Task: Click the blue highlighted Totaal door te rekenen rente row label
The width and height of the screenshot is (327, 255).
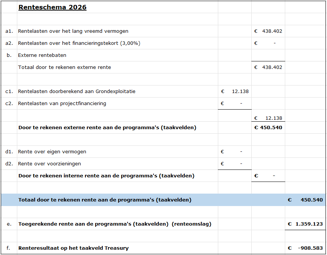Action: pos(105,200)
